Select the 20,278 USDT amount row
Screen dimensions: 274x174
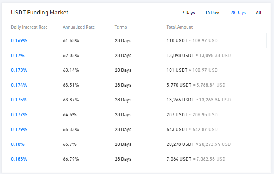180,144
